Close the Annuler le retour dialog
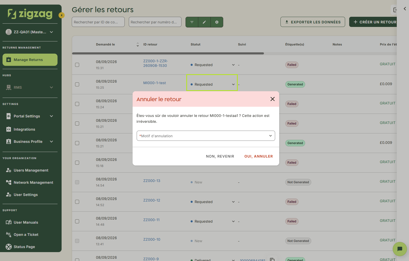The height and width of the screenshot is (261, 409). pos(272,99)
